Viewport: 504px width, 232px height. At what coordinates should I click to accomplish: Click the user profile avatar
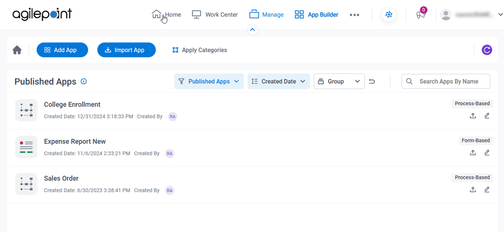(x=446, y=15)
